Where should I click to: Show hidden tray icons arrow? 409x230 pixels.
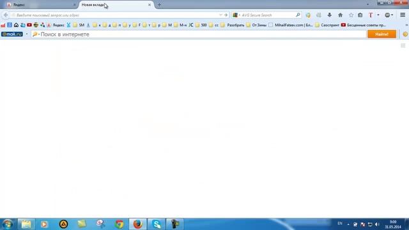click(348, 224)
